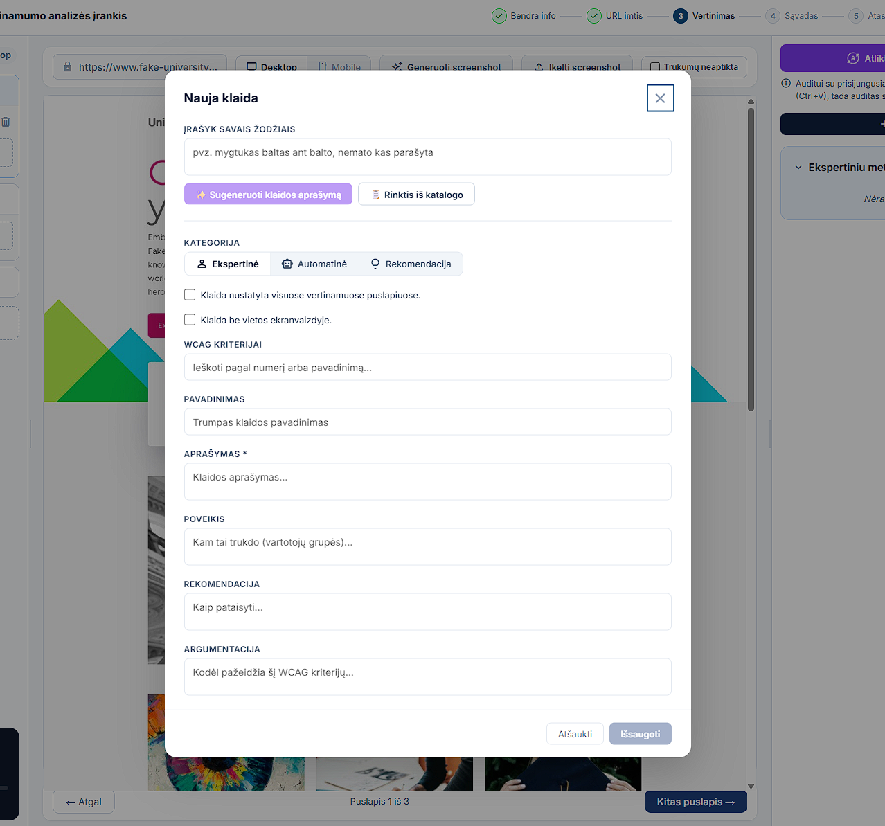Save the error with Išsaugoti
This screenshot has width=885, height=826.
pos(640,734)
